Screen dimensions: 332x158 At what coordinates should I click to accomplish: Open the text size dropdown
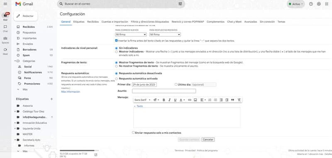(156, 100)
